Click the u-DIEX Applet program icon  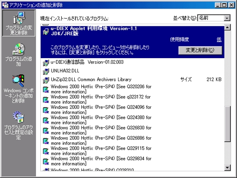coord(46,31)
